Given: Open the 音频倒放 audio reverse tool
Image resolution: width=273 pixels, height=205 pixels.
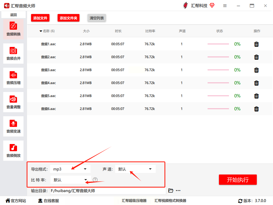Looking at the screenshot, I should [14, 151].
